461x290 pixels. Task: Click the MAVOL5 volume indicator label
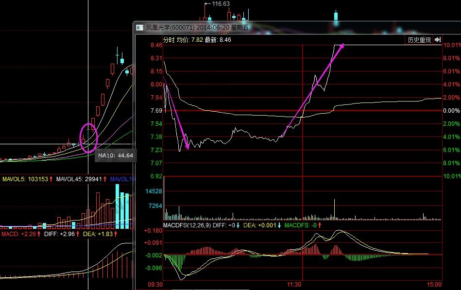click(11, 179)
